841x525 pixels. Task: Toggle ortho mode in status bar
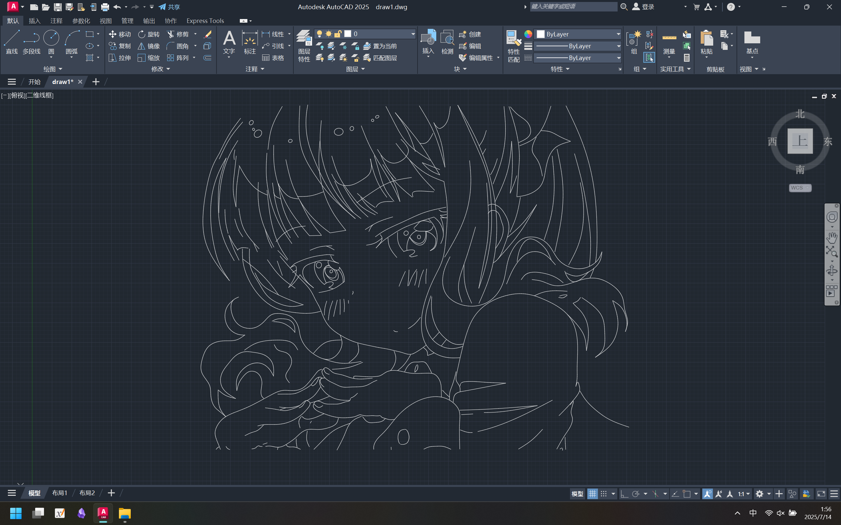point(624,494)
